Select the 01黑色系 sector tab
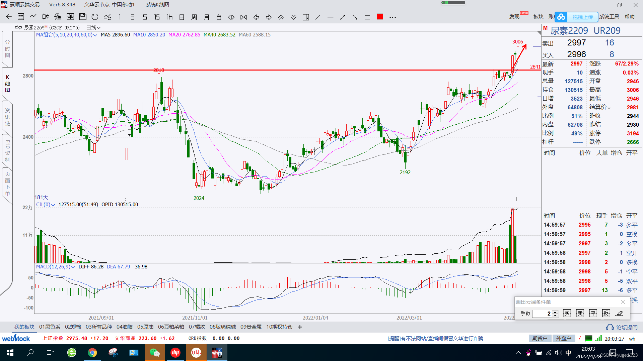This screenshot has height=361, width=643. (x=50, y=327)
